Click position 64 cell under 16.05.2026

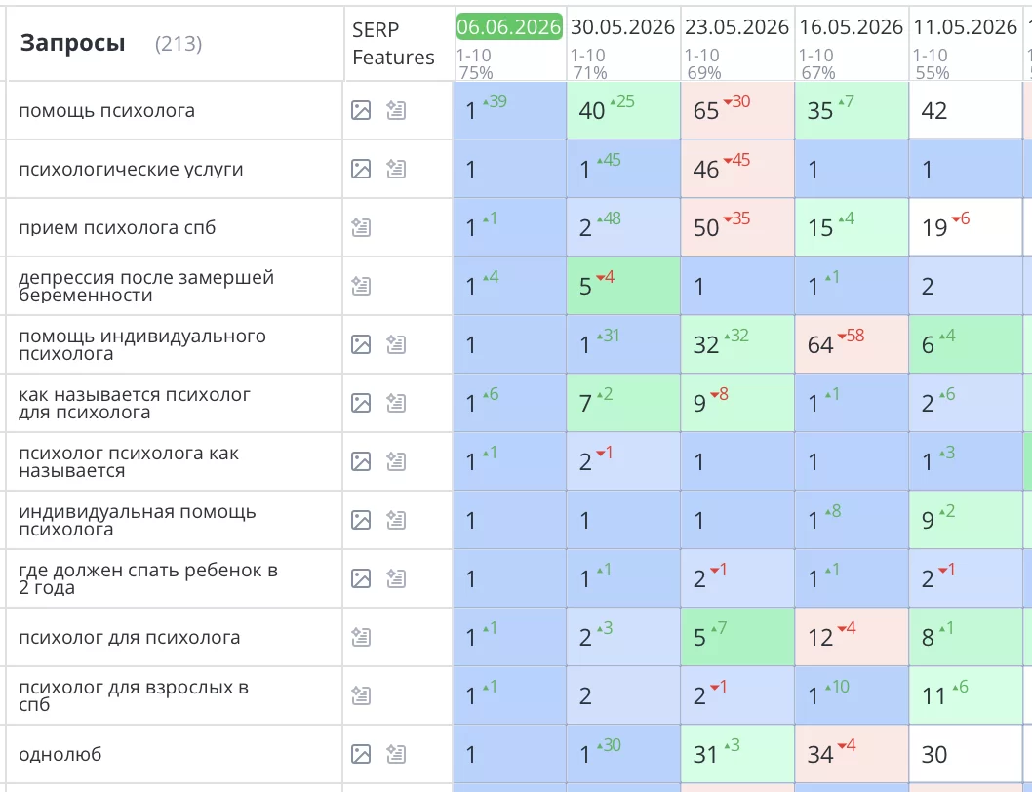pos(852,344)
